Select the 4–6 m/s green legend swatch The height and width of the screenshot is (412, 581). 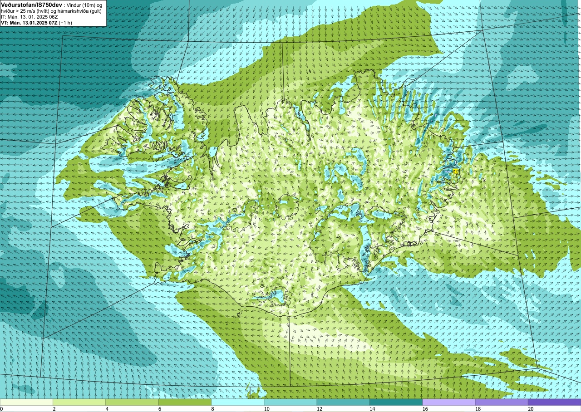point(132,402)
